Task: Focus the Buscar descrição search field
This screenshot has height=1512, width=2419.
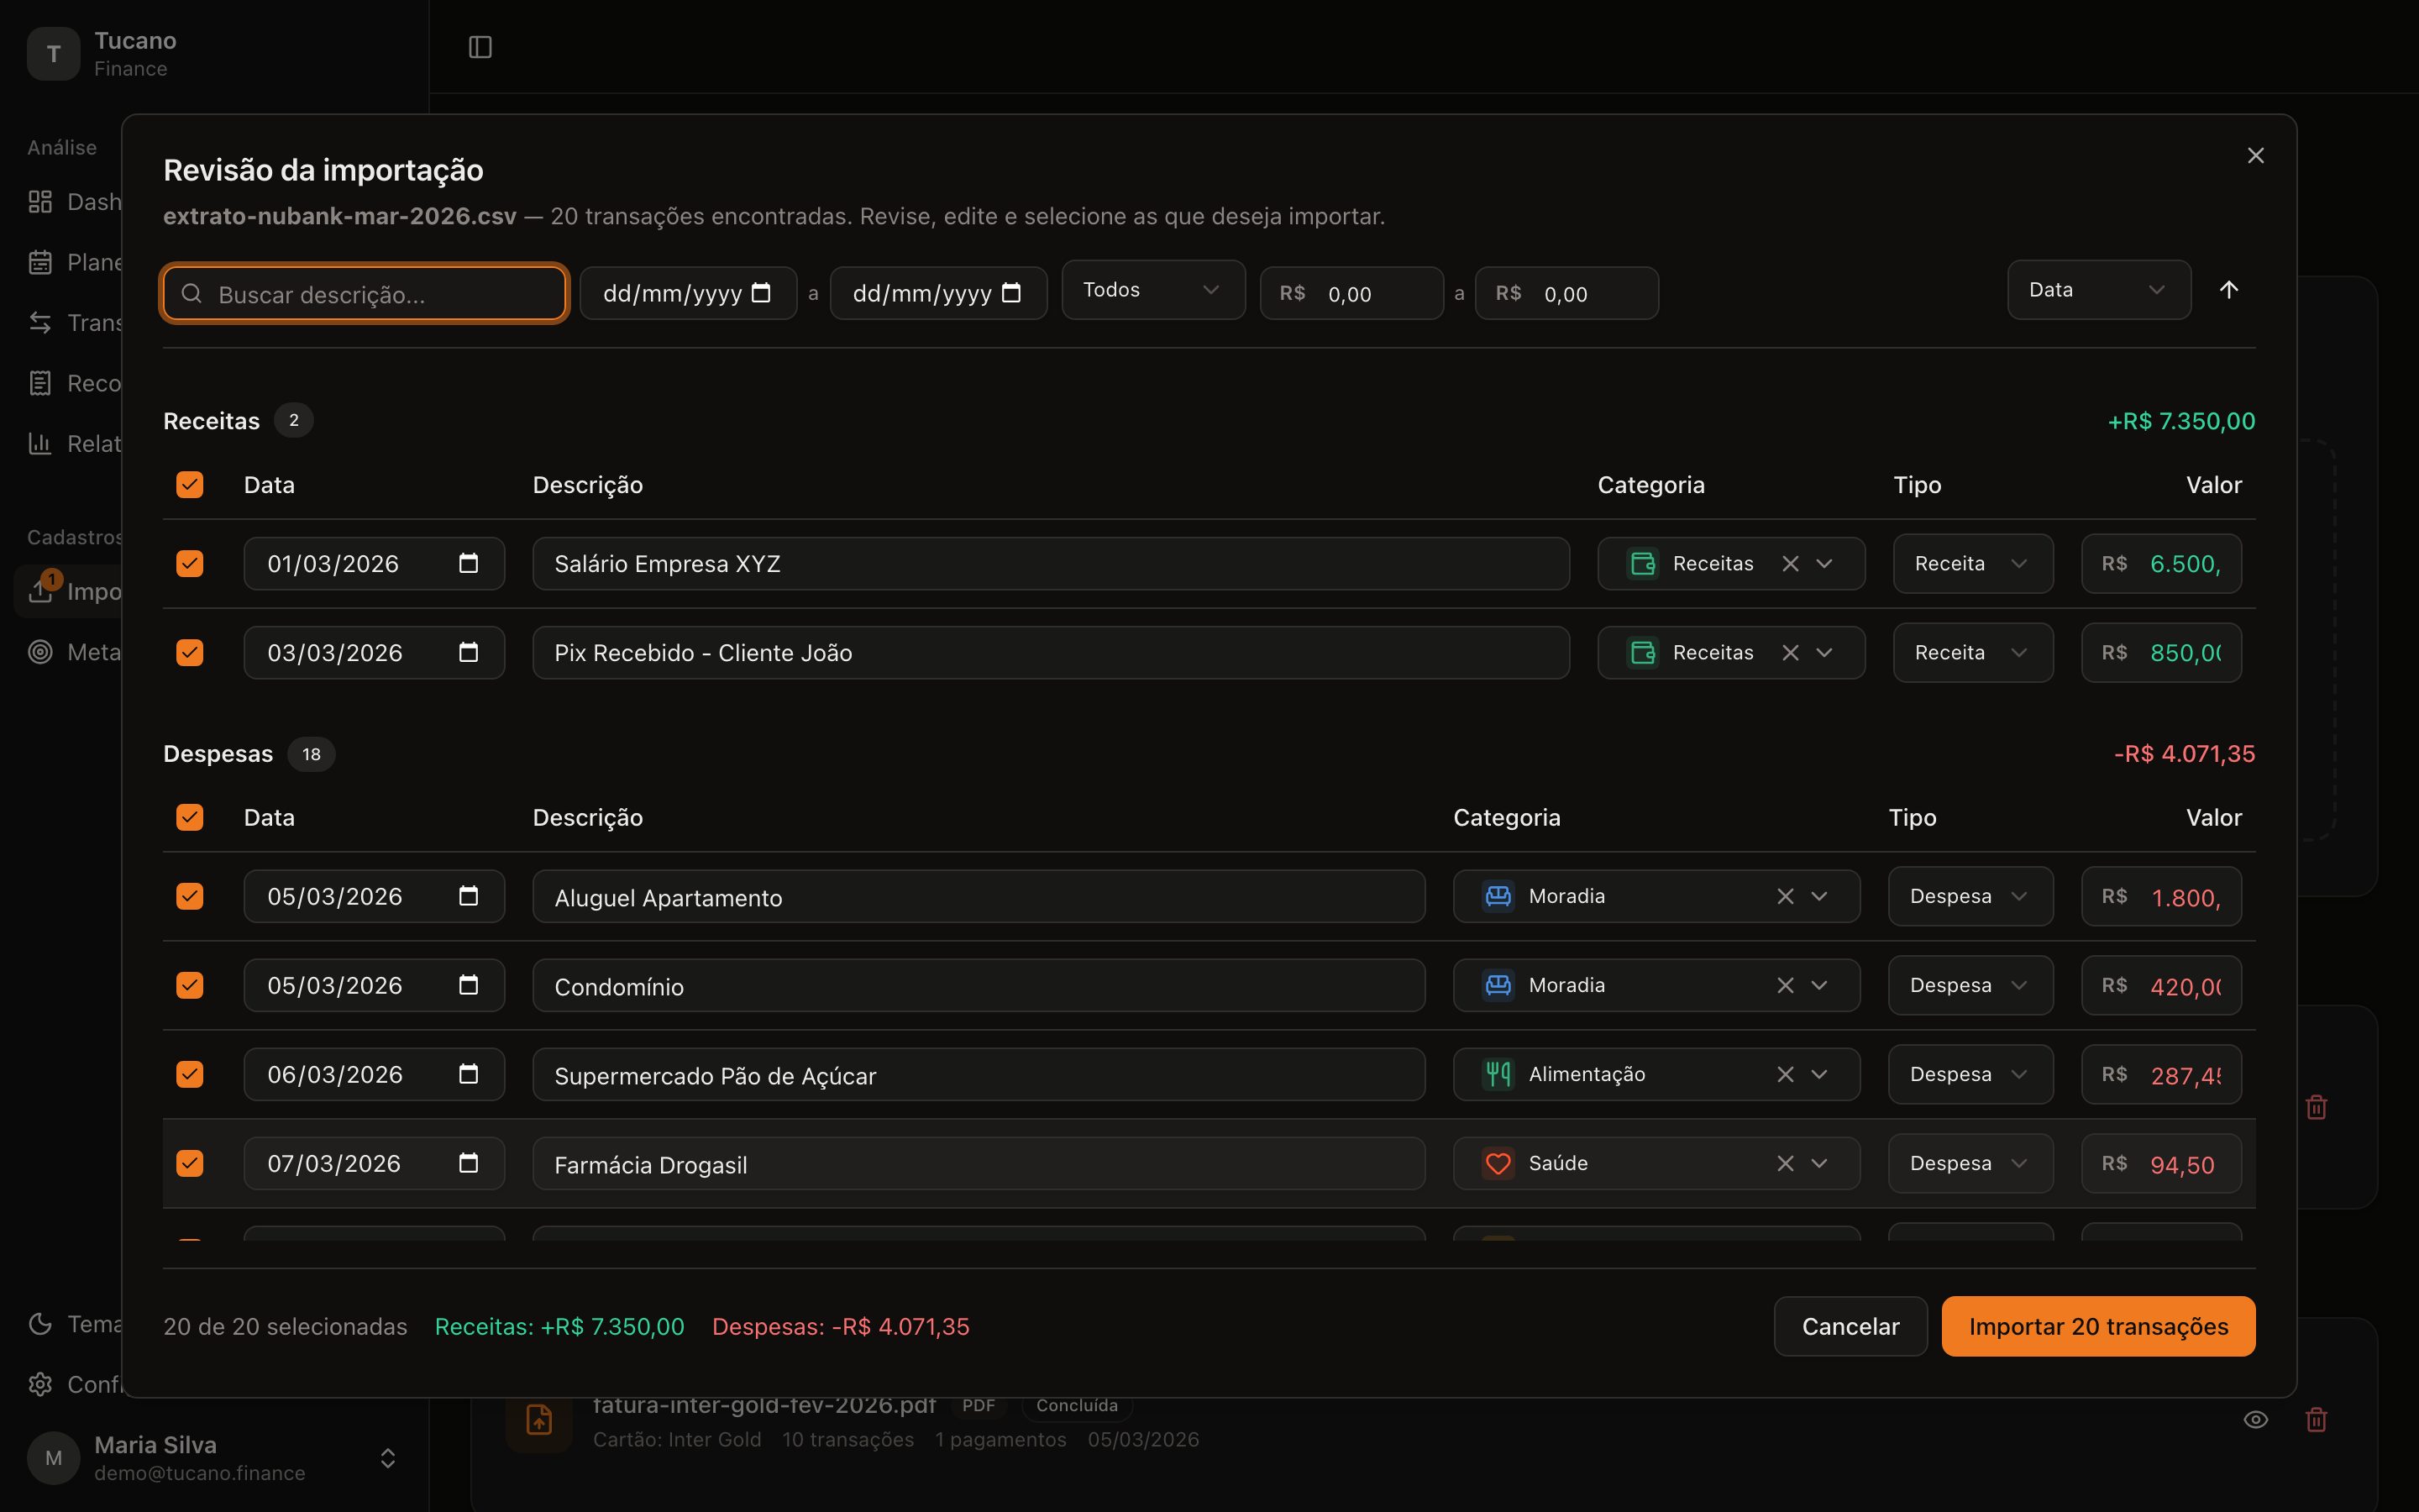Action: pyautogui.click(x=365, y=293)
